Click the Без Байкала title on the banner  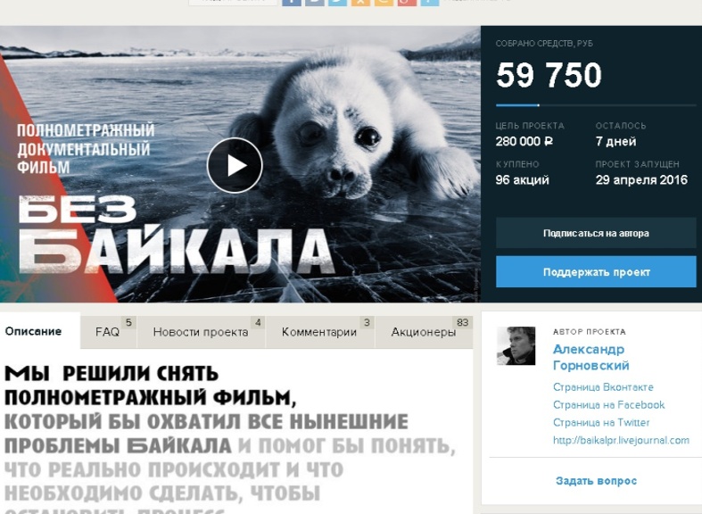pyautogui.click(x=177, y=235)
